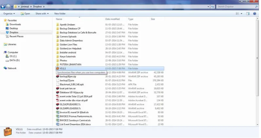
Task: Select Golden Lion Files folder
Action: pos(68,44)
